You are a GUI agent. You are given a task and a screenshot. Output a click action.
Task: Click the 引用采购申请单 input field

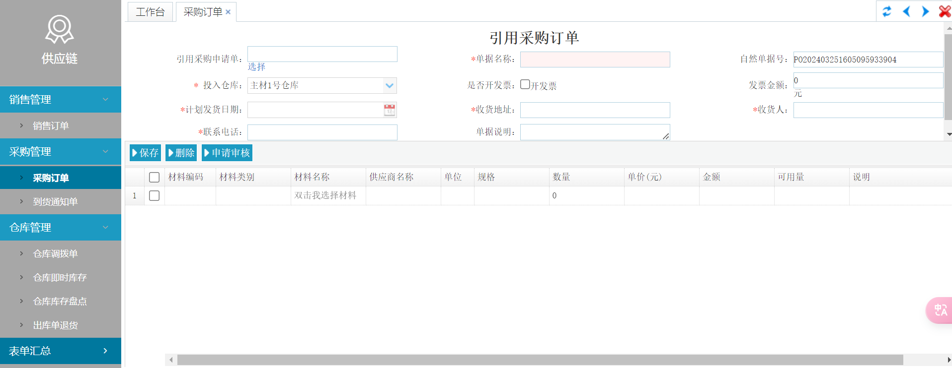pos(322,54)
